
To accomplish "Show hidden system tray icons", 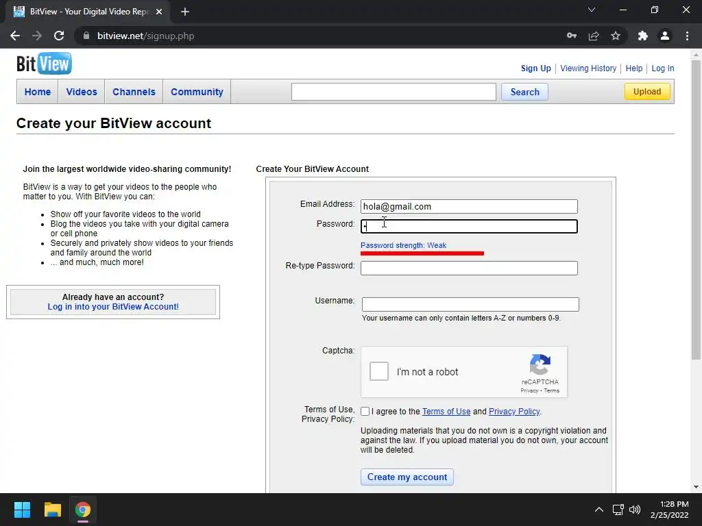I will 598,510.
